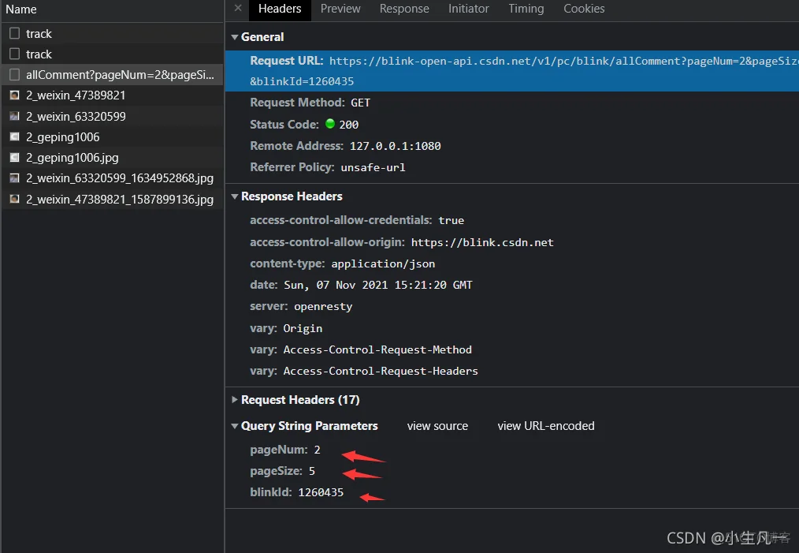
Task: Click the access-control-allow-origin value
Action: pyautogui.click(x=482, y=243)
